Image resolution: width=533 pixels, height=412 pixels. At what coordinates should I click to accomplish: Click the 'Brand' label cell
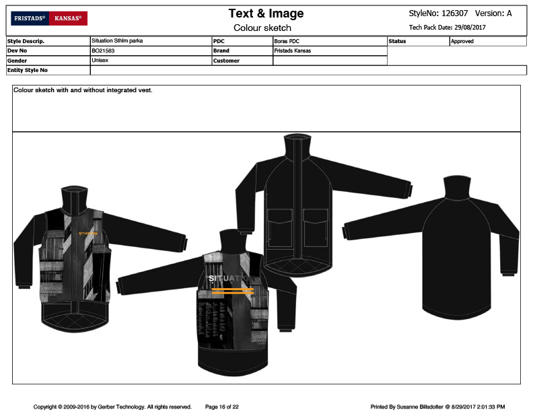pos(242,50)
